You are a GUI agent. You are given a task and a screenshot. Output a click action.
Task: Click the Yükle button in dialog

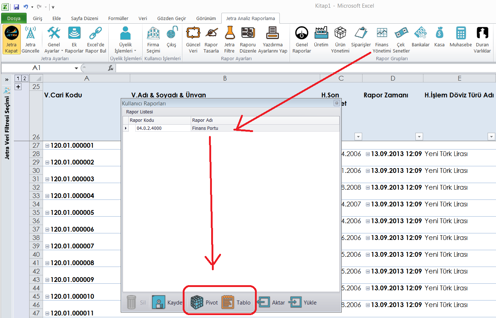(303, 302)
